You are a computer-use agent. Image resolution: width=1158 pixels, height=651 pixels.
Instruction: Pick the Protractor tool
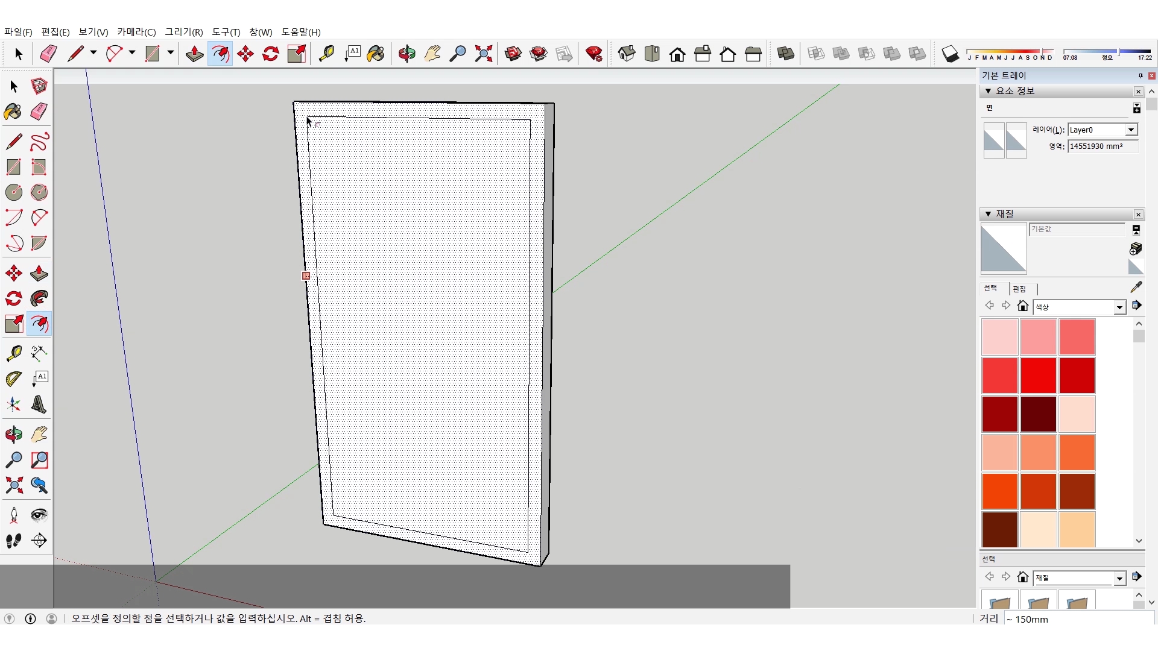point(14,379)
